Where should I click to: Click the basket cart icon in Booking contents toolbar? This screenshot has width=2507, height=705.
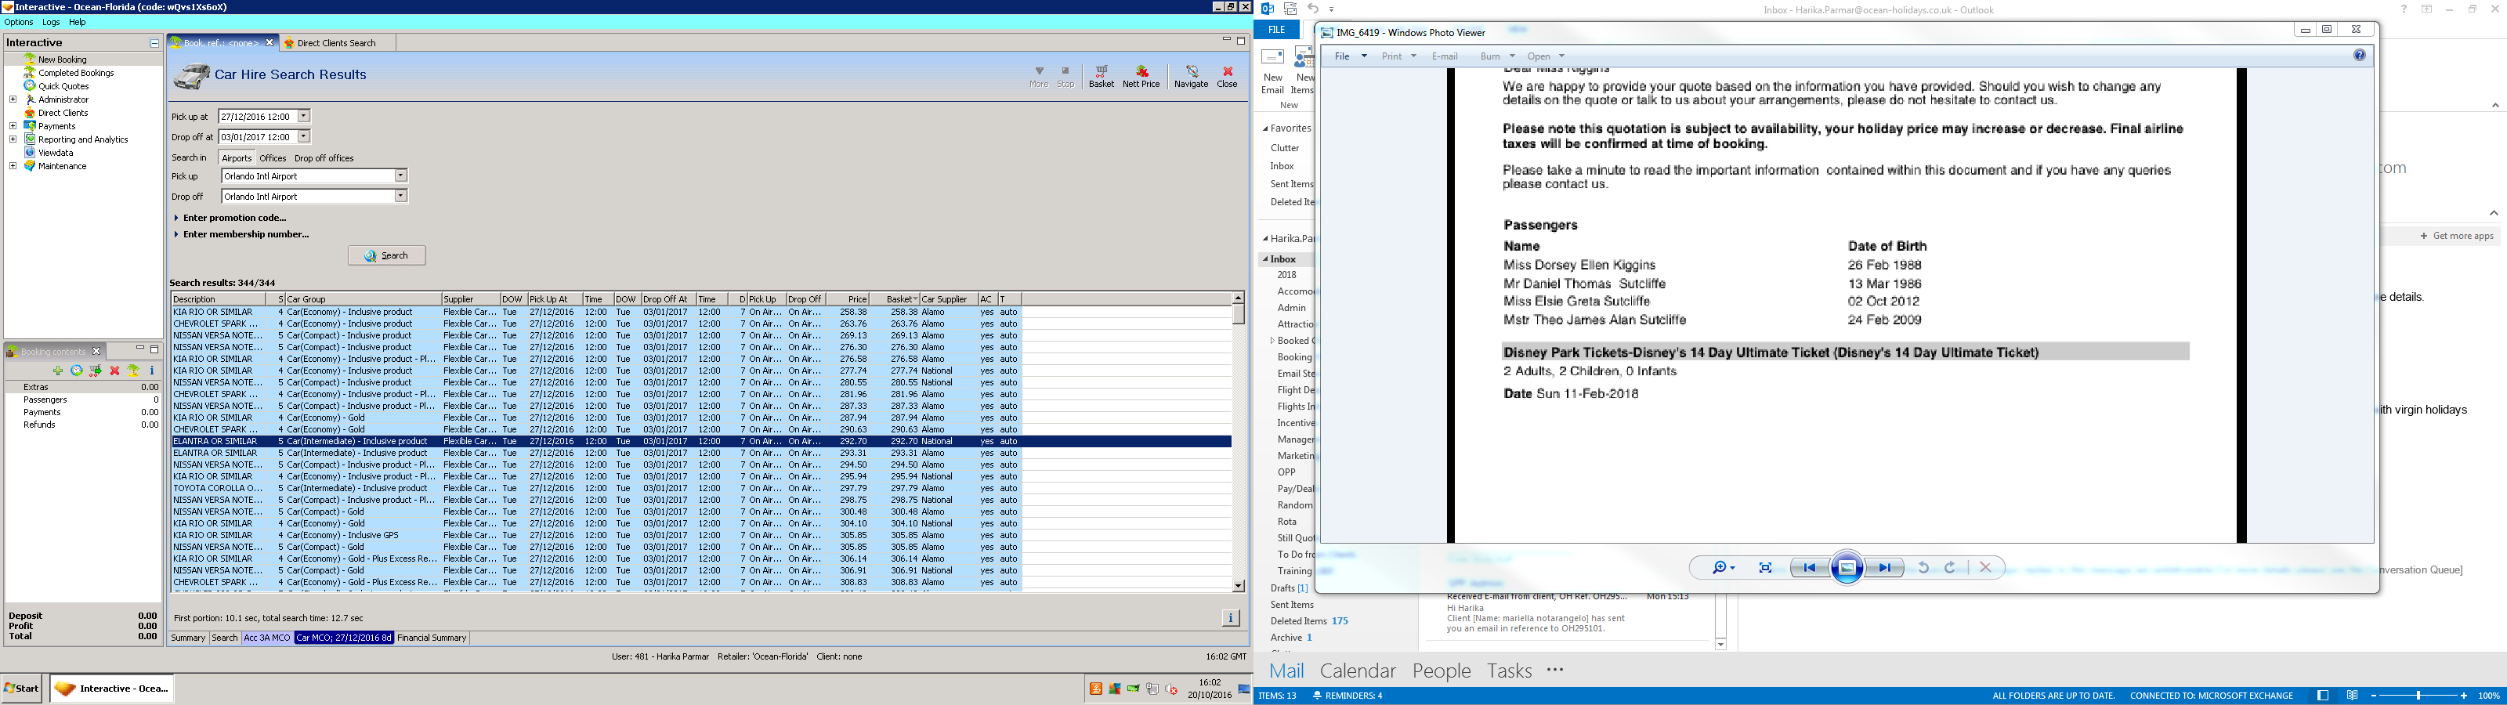click(96, 371)
